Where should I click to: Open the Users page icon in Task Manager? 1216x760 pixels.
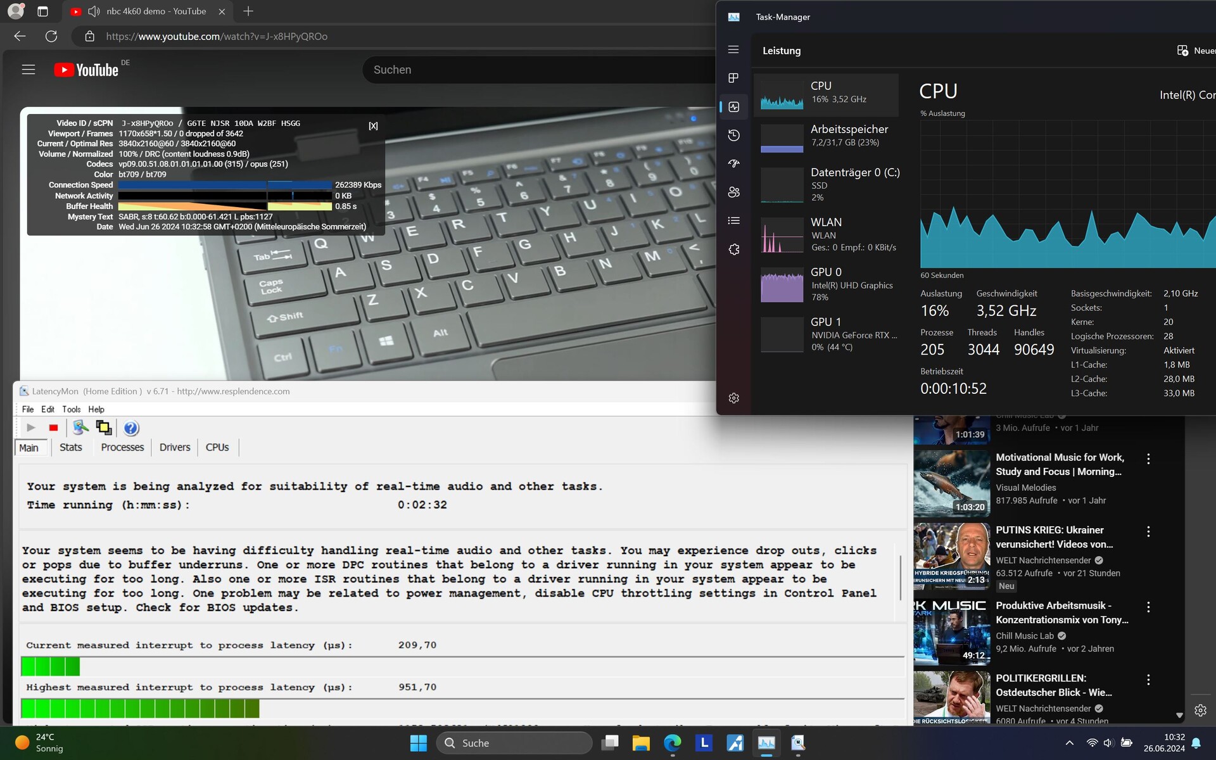click(733, 192)
